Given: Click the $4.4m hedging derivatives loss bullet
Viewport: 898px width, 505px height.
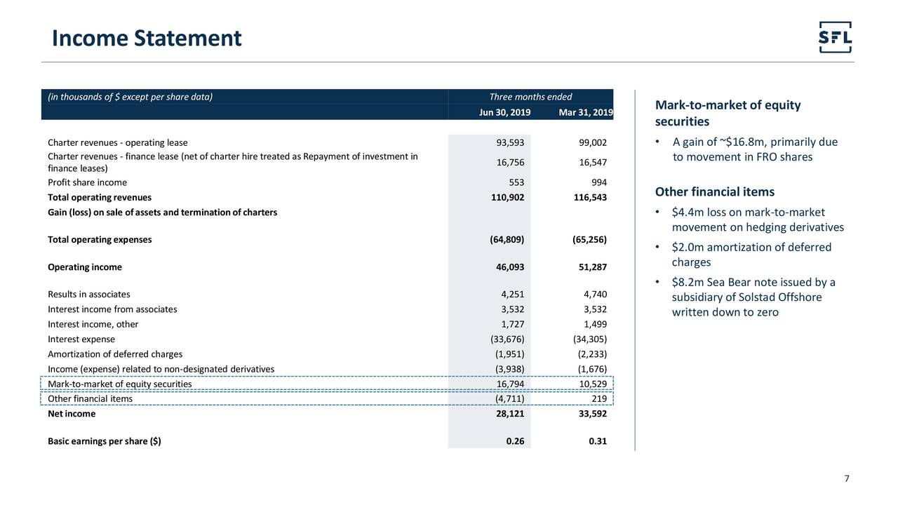Looking at the screenshot, I should pos(758,219).
